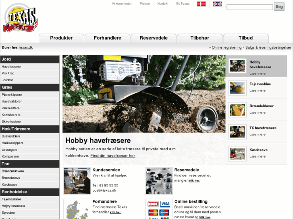Viewport: 293px width, 219px height.
Task: Open the Produkter tab
Action: click(61, 38)
